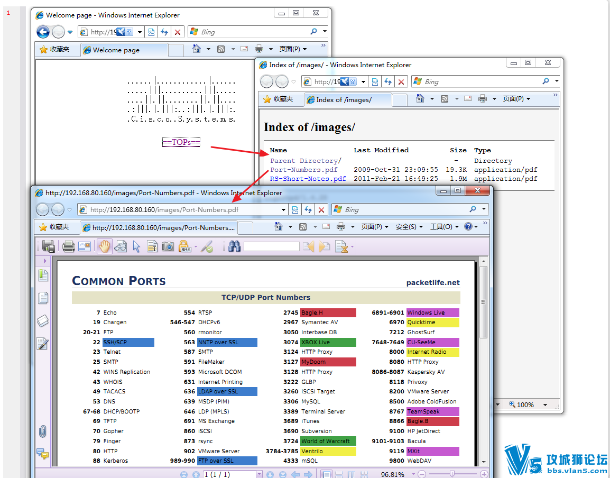The width and height of the screenshot is (610, 478).
Task: Open Port-Numbers.pdf in the images index
Action: [x=304, y=170]
